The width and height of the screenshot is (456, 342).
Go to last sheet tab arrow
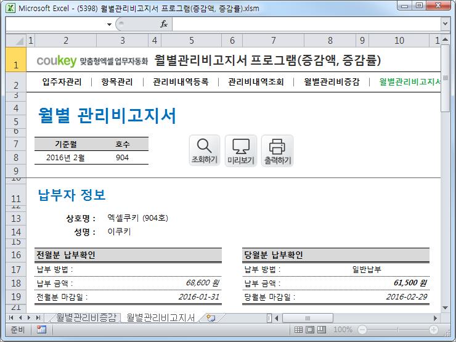point(38,317)
